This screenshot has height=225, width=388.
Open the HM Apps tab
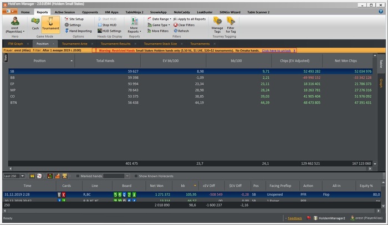pos(111,12)
